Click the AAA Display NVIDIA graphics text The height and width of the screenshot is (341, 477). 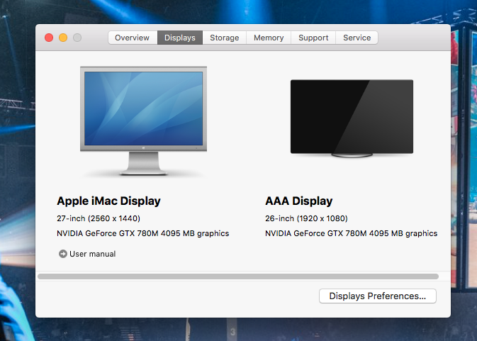pyautogui.click(x=352, y=233)
